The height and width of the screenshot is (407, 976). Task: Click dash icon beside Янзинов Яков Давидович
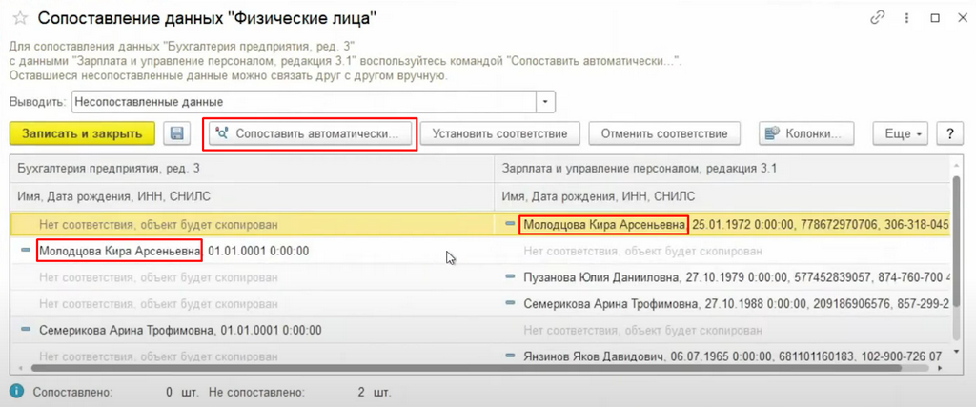tap(511, 356)
